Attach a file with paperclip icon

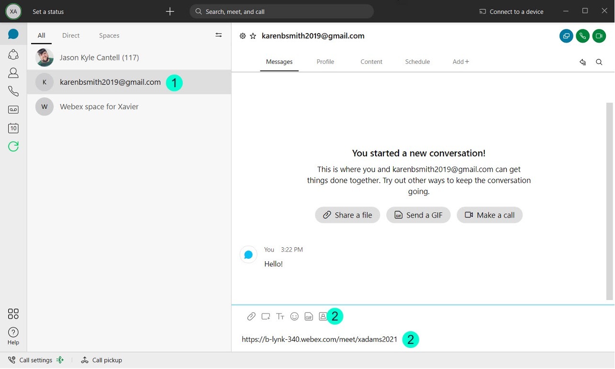click(x=251, y=316)
